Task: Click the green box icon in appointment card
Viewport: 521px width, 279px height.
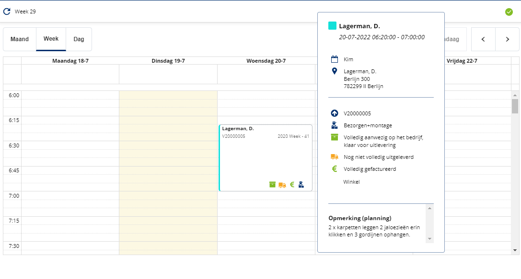Action: pos(272,184)
